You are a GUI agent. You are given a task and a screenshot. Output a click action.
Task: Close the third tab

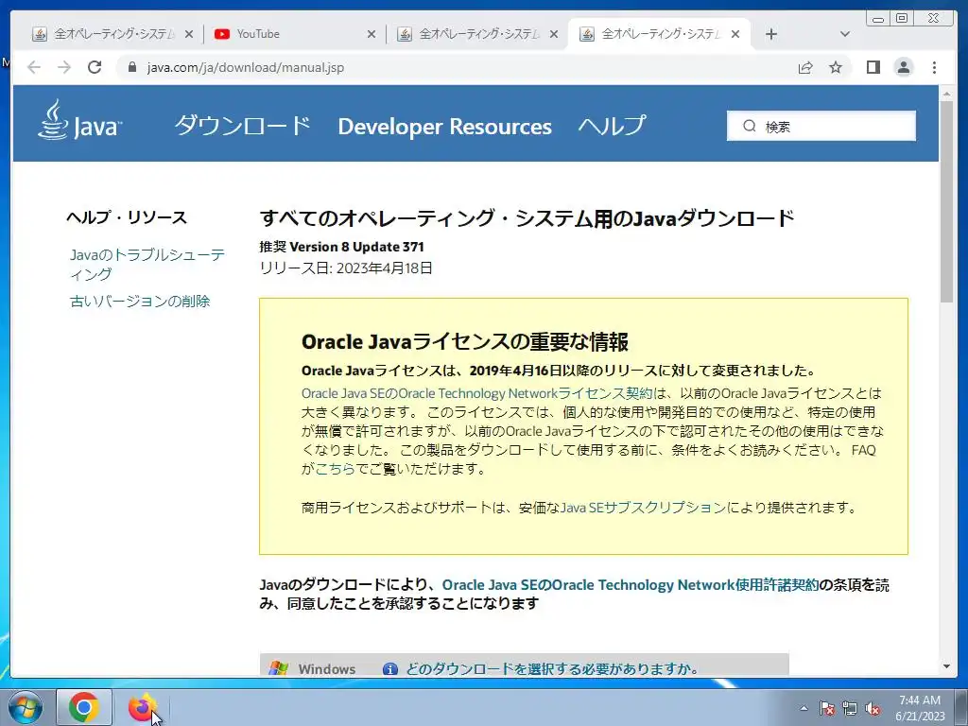pyautogui.click(x=554, y=35)
